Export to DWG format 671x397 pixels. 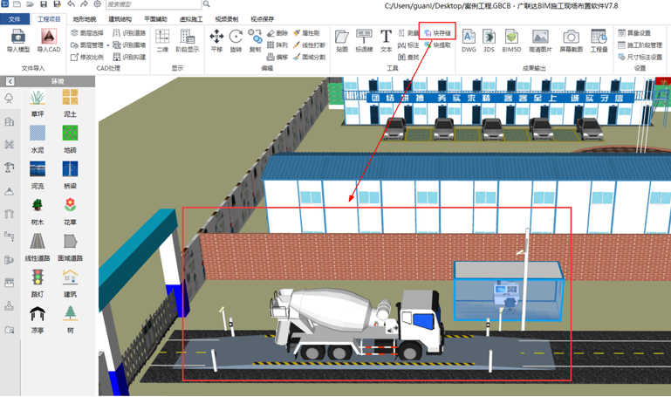[469, 41]
